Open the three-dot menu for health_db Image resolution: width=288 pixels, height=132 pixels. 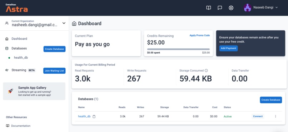[x=275, y=116]
